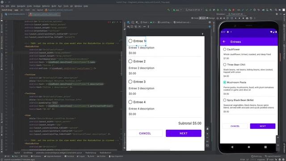The height and width of the screenshot is (161, 286).
Task: Choose Mushroom Pasta radio button in the emulator
Action: (224, 82)
